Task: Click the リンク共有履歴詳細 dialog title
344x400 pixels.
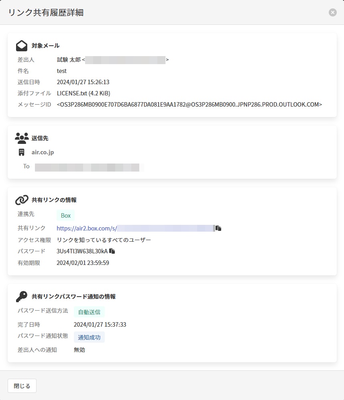Action: 46,12
